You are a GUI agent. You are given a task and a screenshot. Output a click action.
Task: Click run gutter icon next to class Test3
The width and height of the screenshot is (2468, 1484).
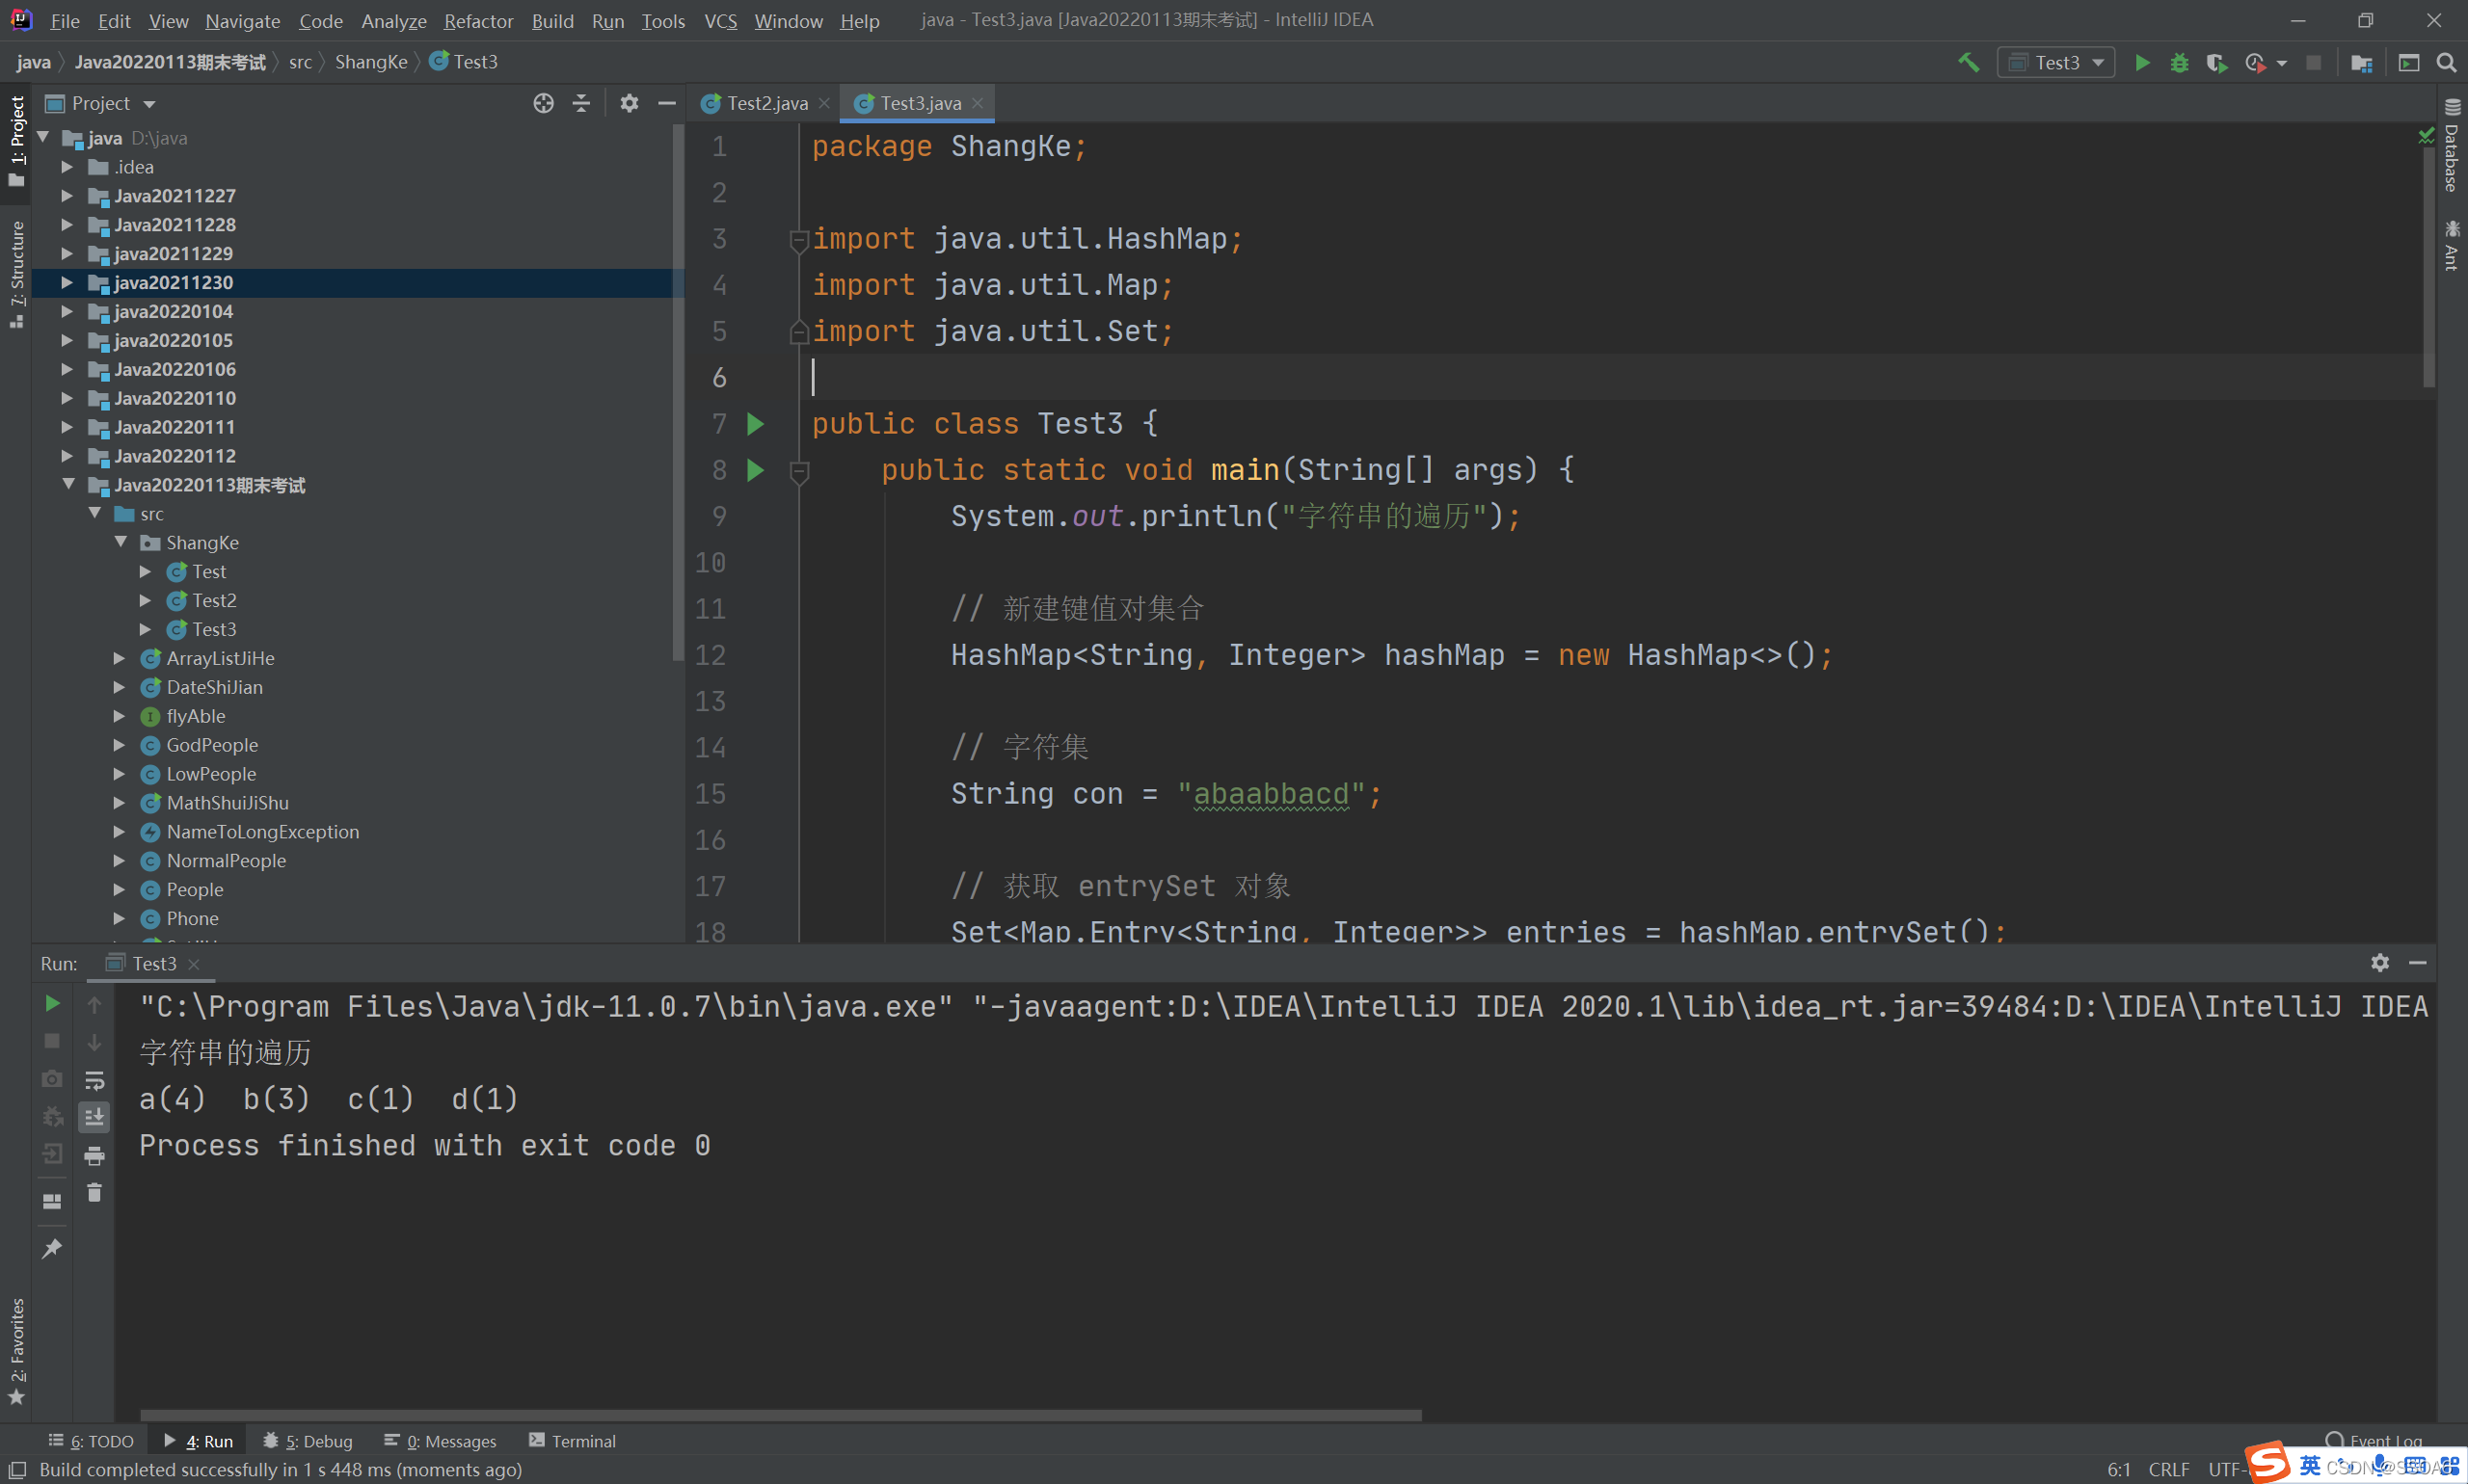coord(756,424)
